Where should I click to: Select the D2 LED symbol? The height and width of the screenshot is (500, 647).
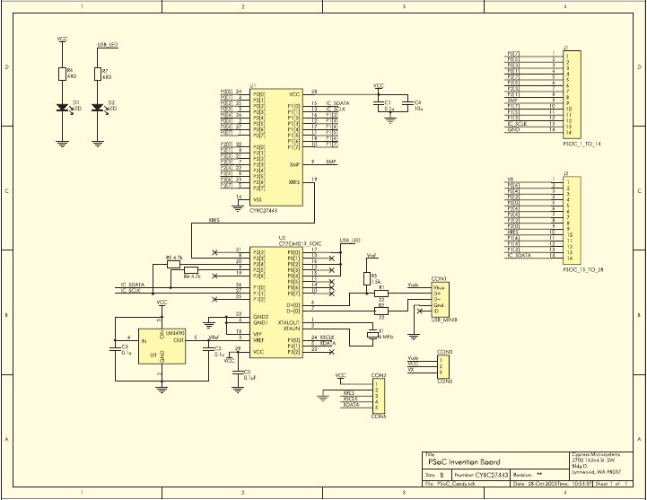(97, 109)
